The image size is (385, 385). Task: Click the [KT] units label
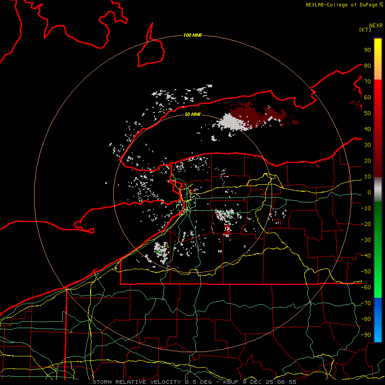tap(365, 30)
